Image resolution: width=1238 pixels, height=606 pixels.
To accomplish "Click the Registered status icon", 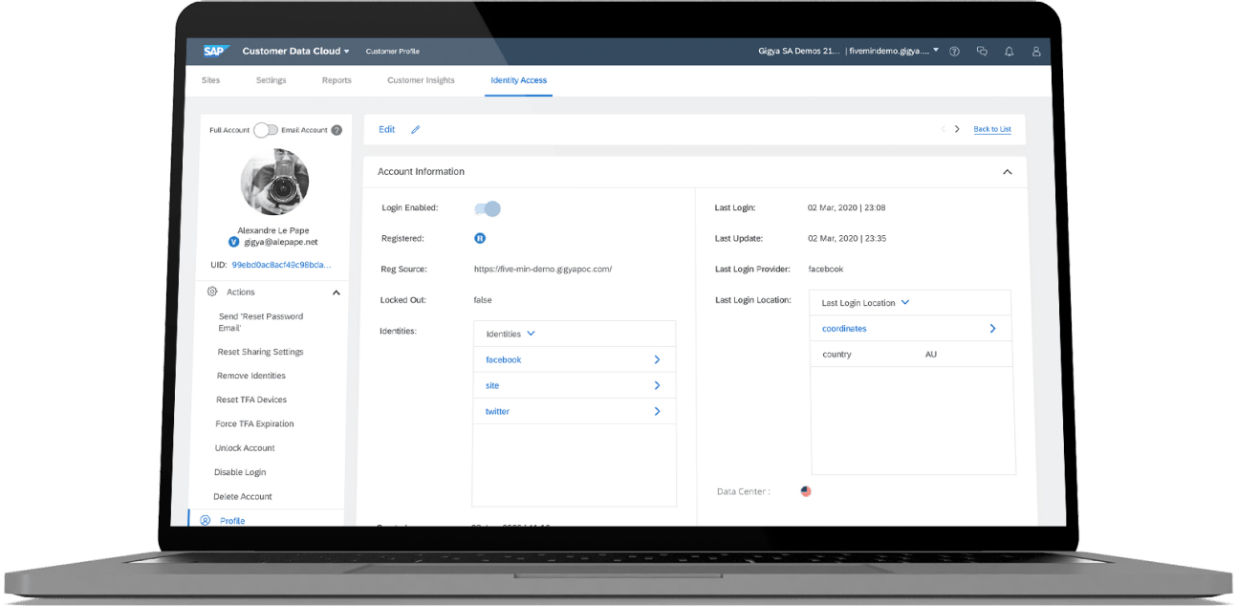I will pos(480,238).
